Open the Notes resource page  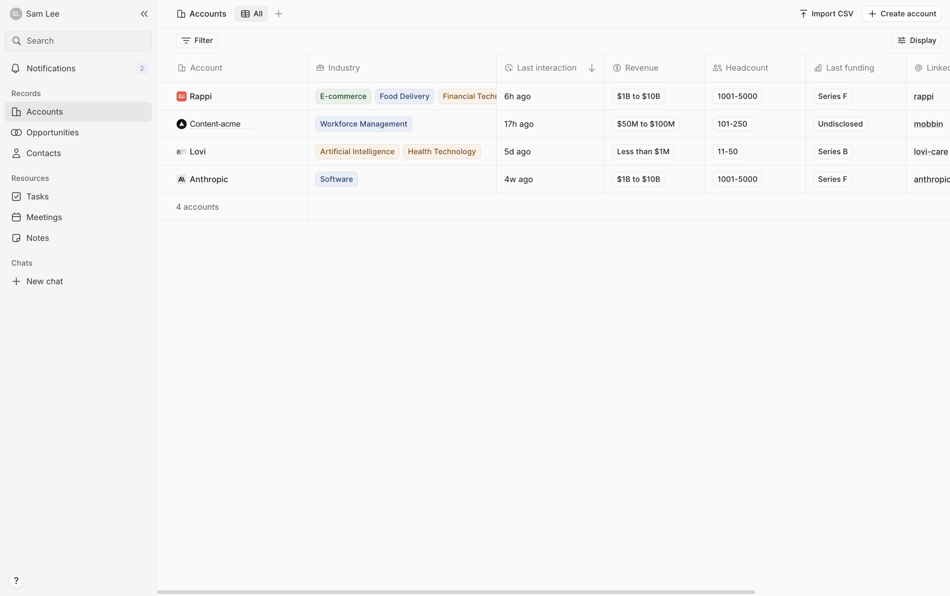pyautogui.click(x=78, y=238)
